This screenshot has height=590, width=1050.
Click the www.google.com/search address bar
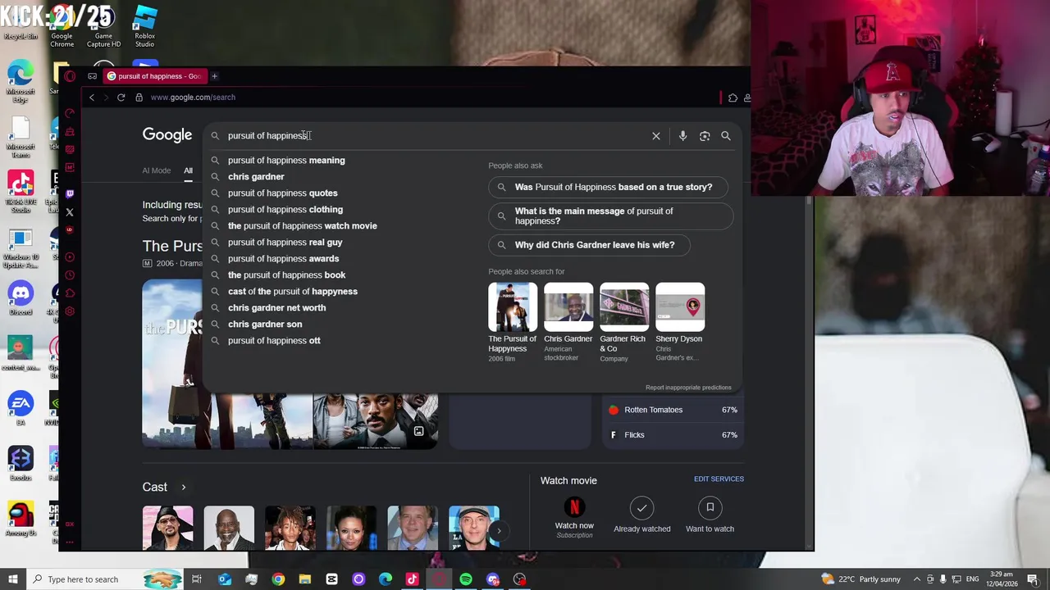(x=193, y=98)
